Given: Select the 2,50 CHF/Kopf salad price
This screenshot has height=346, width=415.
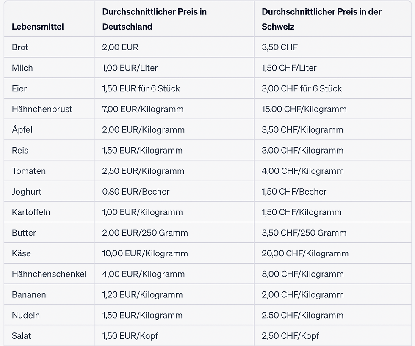Looking at the screenshot, I should [x=290, y=336].
